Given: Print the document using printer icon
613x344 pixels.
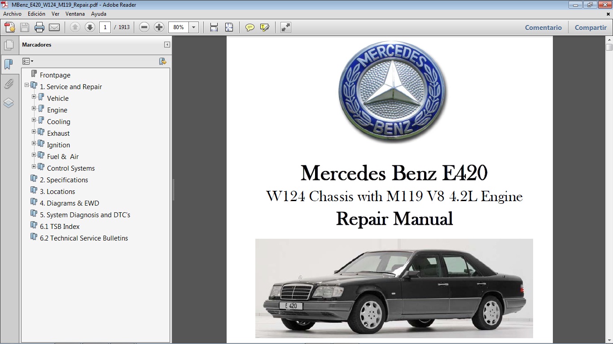Looking at the screenshot, I should [39, 27].
